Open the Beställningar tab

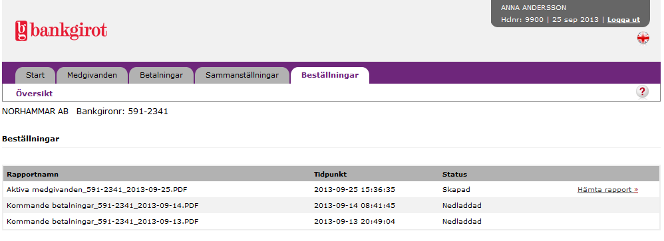pos(330,75)
